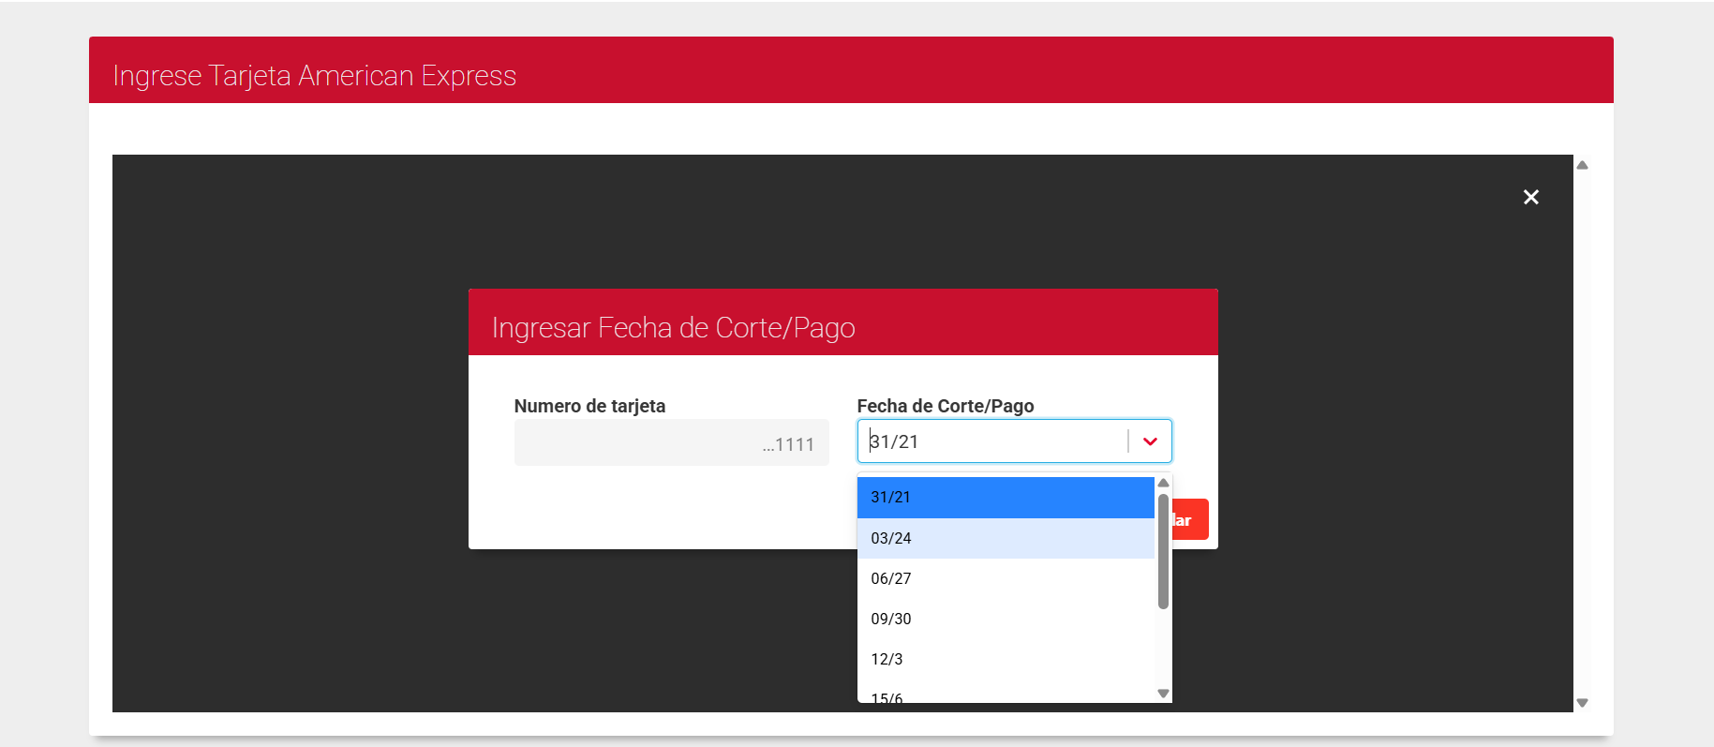
Task: Click the 'Ingrese Tarjeta American Express' header
Action: click(314, 76)
